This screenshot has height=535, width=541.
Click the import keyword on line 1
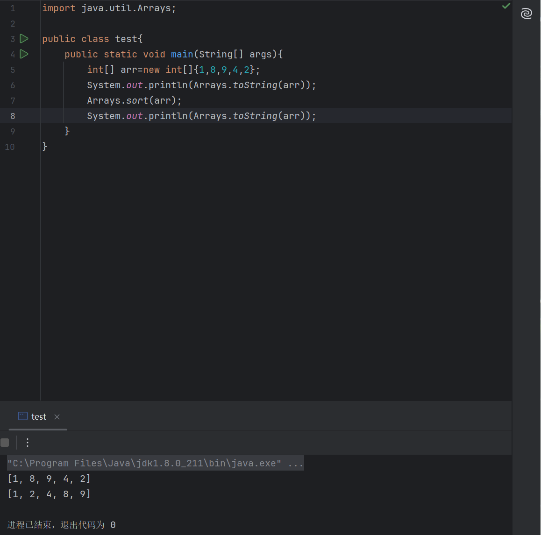[58, 8]
